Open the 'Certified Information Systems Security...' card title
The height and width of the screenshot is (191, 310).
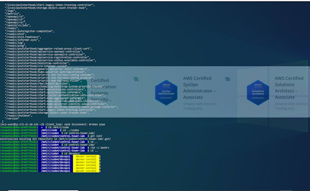(x=103, y=90)
